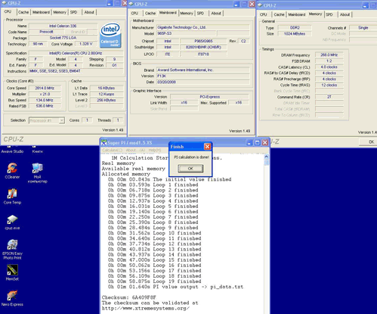Viewport: 377px width, 314px height.
Task: Click the Socket 775 LGA package field
Action: pos(63,38)
